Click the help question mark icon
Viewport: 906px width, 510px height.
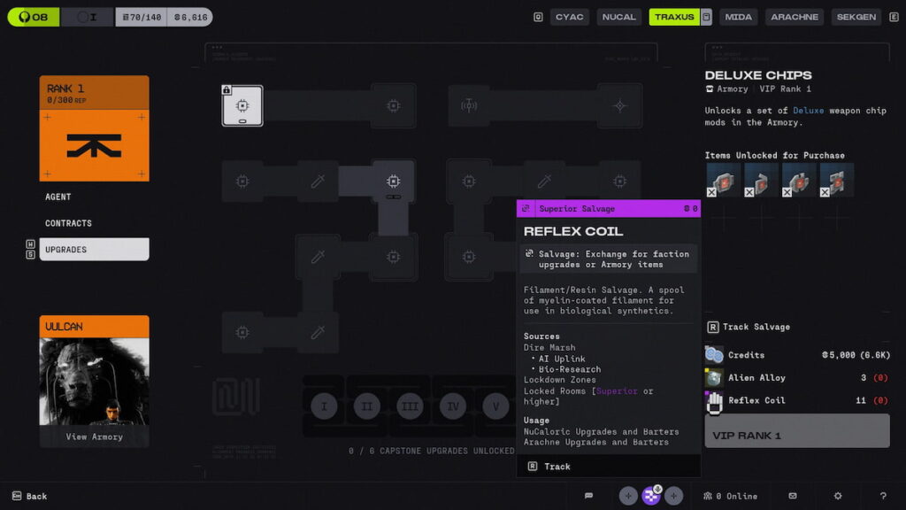point(882,496)
